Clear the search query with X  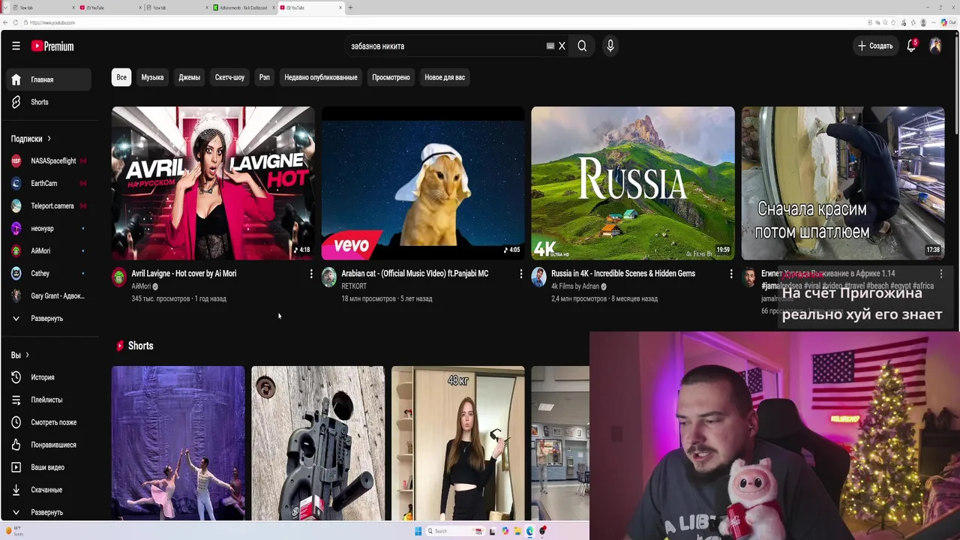[562, 46]
